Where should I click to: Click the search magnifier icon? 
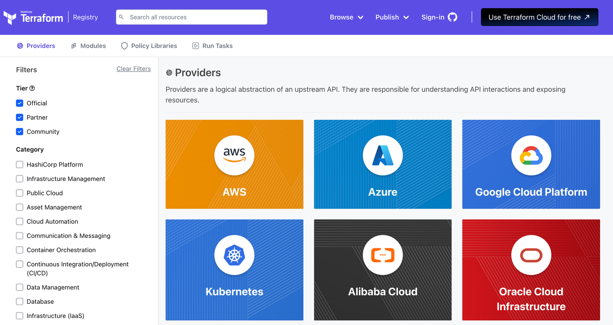tap(121, 17)
